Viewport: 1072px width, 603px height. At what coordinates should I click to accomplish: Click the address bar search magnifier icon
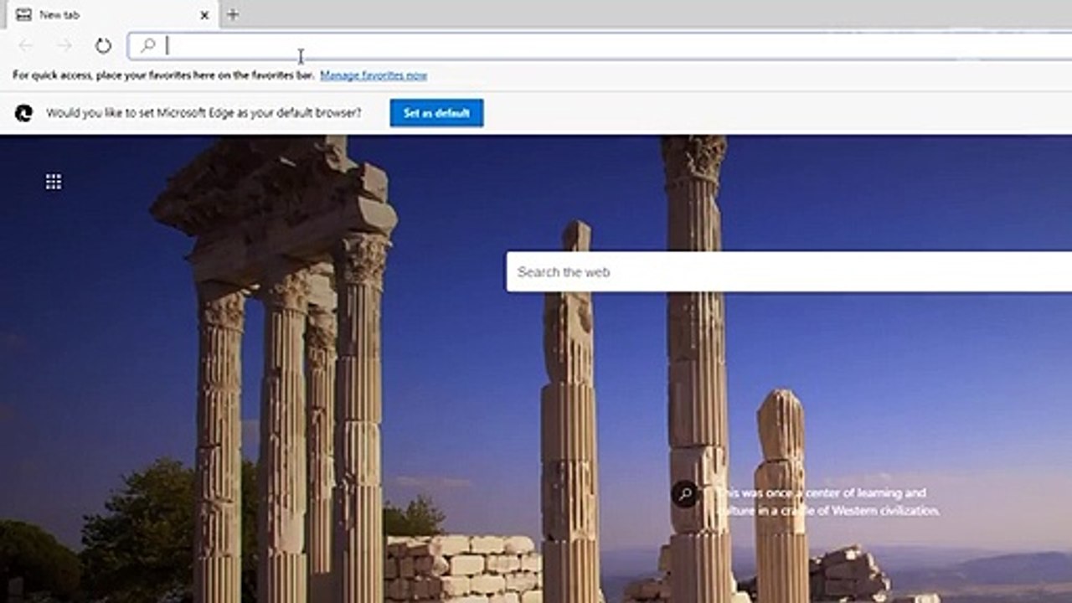pos(148,45)
